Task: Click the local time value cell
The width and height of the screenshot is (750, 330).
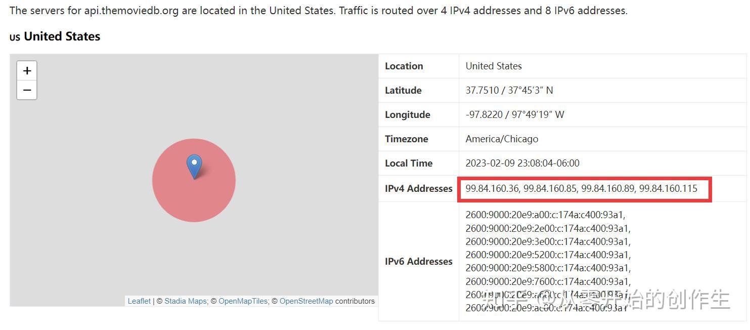Action: 522,163
